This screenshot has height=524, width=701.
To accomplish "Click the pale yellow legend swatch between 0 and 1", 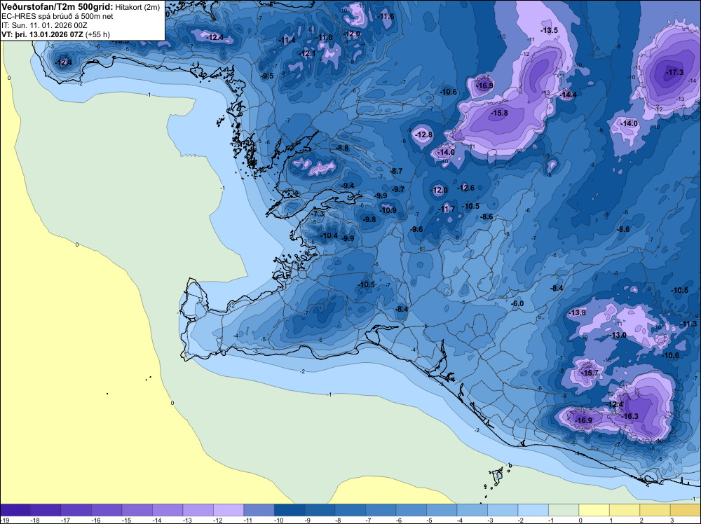I will pos(594,510).
